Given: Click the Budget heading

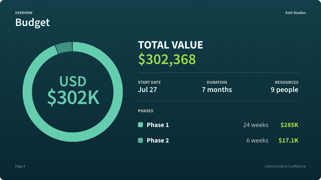Looking at the screenshot, I should click(x=32, y=22).
